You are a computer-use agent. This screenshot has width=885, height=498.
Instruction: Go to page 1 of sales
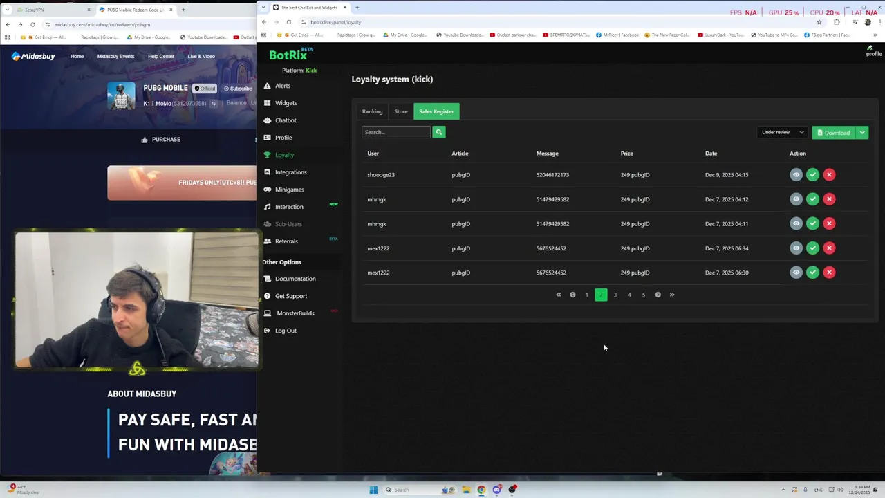(x=587, y=295)
